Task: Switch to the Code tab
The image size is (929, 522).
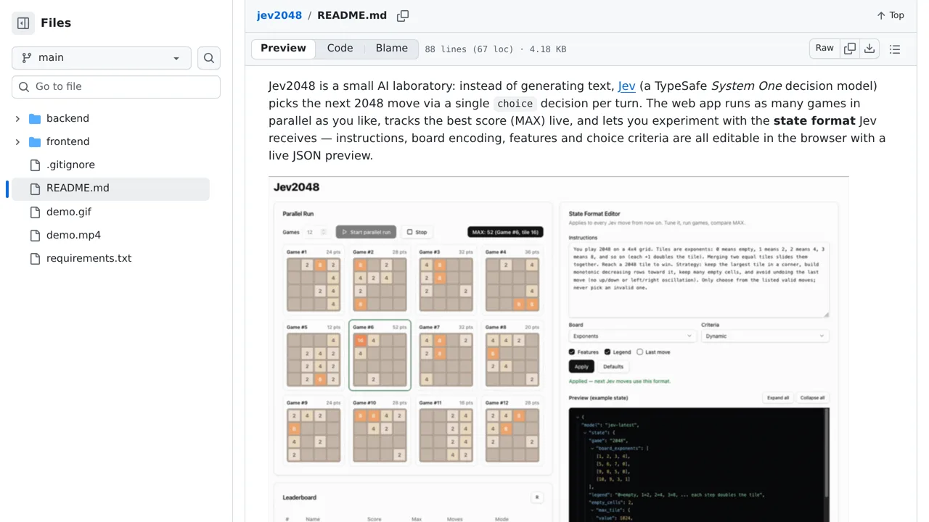Action: pyautogui.click(x=340, y=49)
